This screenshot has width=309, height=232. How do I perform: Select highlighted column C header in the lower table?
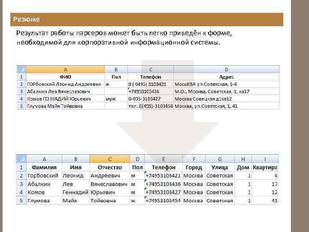pyautogui.click(x=110, y=159)
